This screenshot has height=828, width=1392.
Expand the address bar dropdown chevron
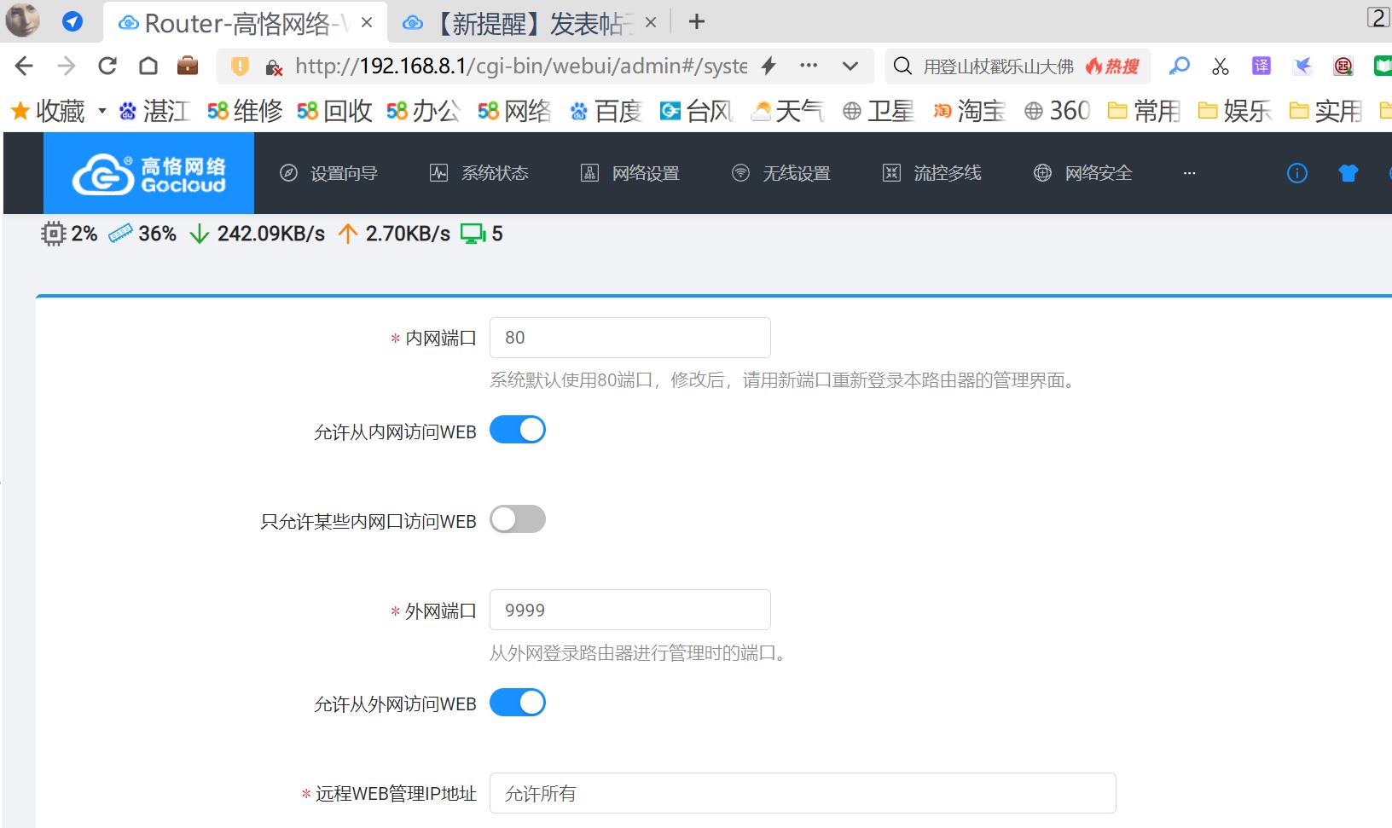tap(850, 66)
